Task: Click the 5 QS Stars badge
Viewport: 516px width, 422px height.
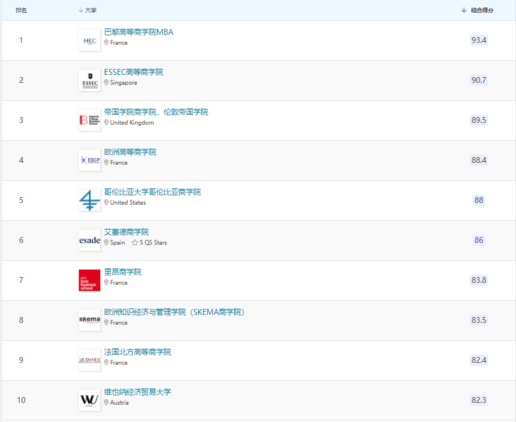Action: (x=150, y=243)
